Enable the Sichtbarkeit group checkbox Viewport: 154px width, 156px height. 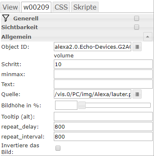137,27
